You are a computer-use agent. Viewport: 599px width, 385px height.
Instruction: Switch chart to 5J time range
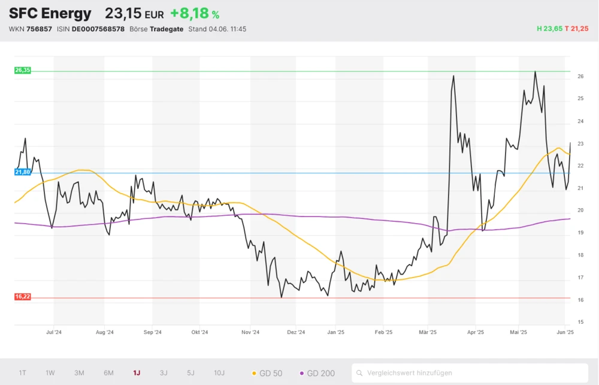pyautogui.click(x=190, y=373)
